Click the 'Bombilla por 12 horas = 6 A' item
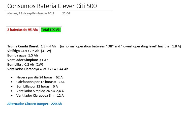 point(37,86)
